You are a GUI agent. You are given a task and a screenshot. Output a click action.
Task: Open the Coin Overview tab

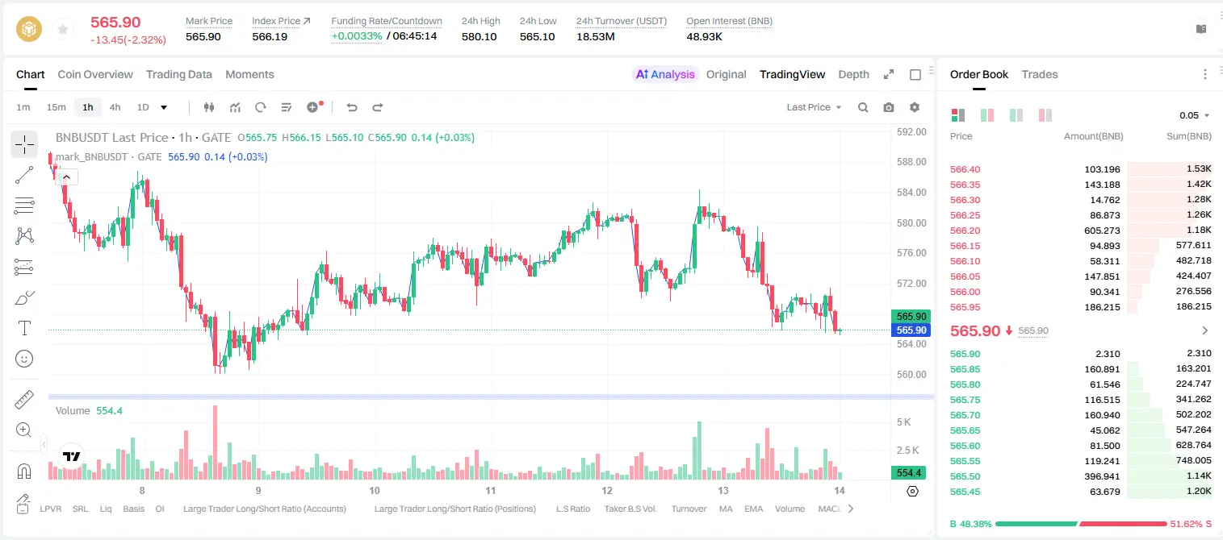point(95,74)
